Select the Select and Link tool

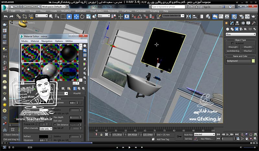pyautogui.click(x=18, y=16)
